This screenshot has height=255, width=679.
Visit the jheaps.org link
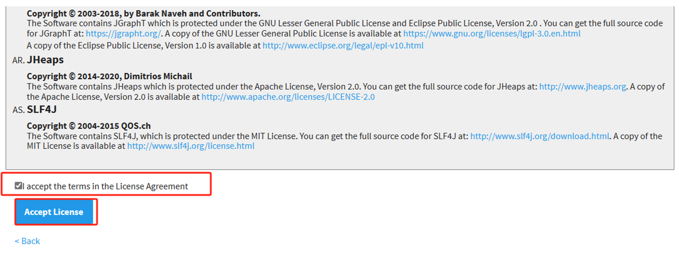click(583, 87)
